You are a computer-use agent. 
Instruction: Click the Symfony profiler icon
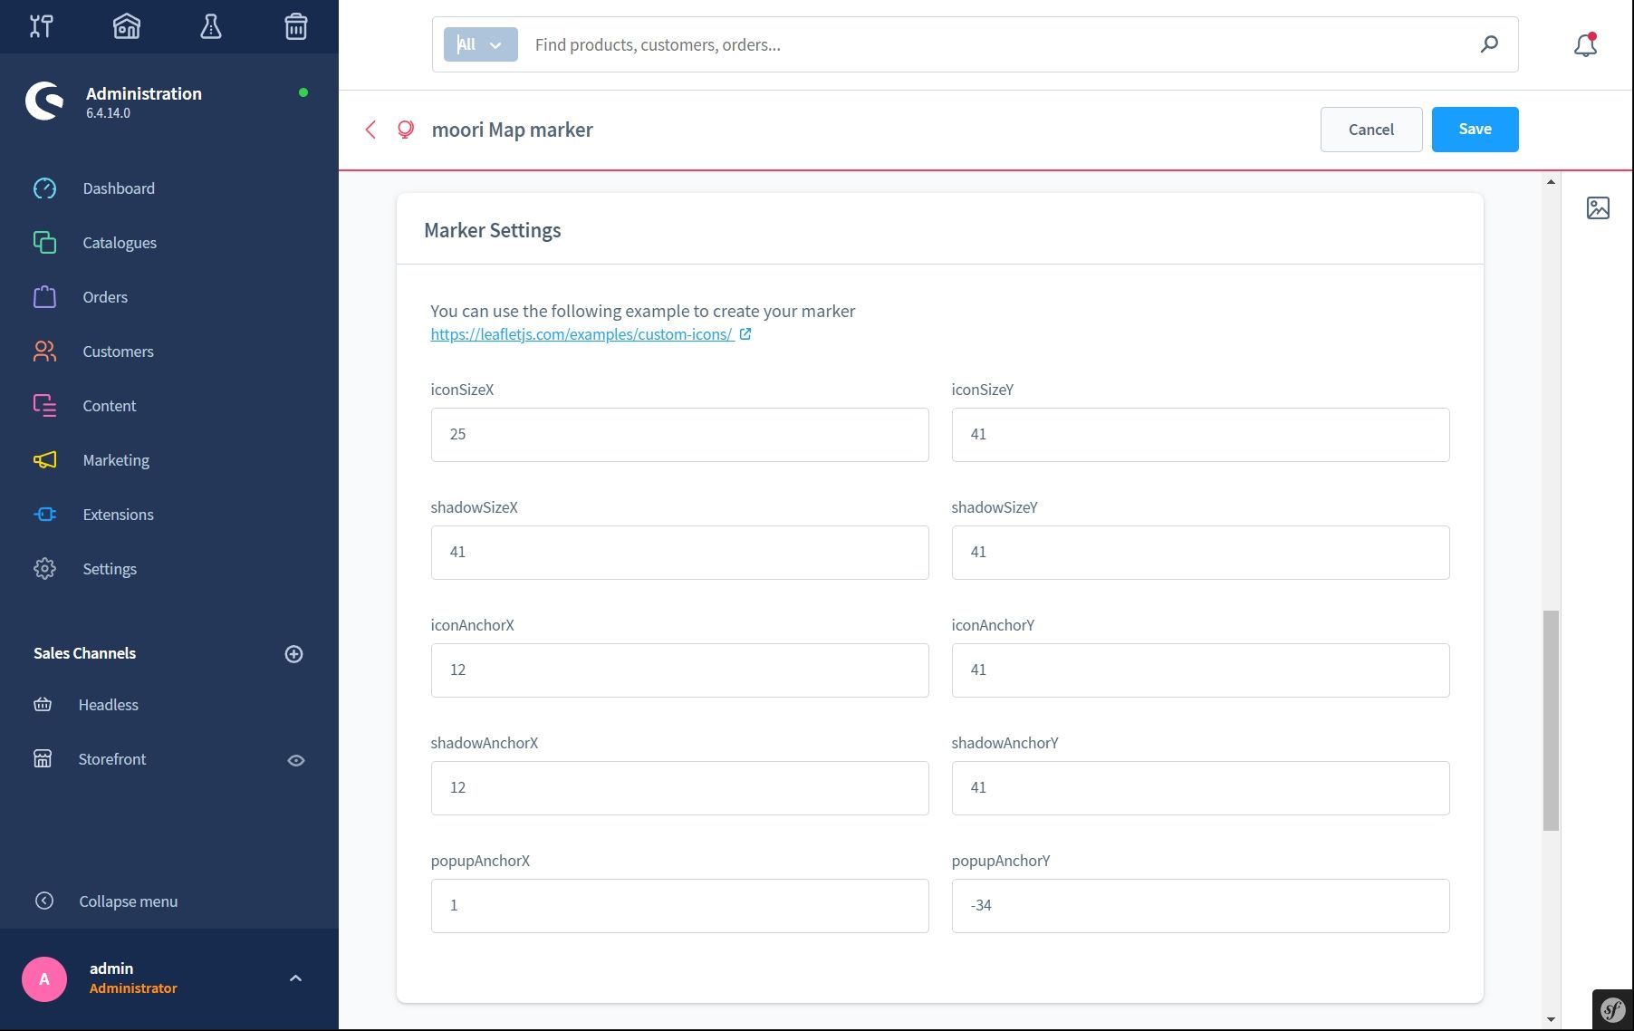[x=1612, y=1009]
